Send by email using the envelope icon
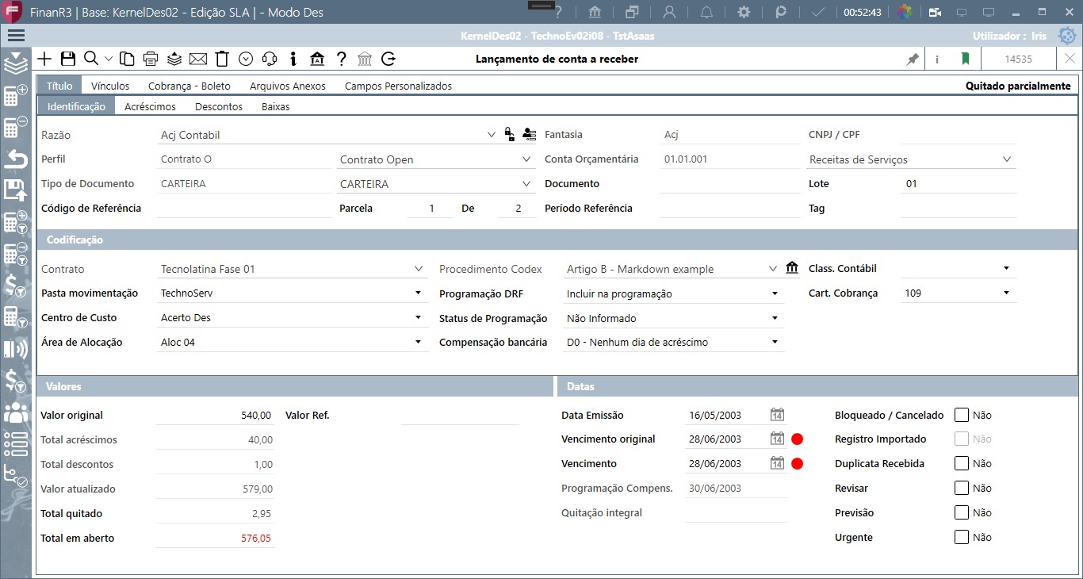The height and width of the screenshot is (579, 1083). pos(198,59)
